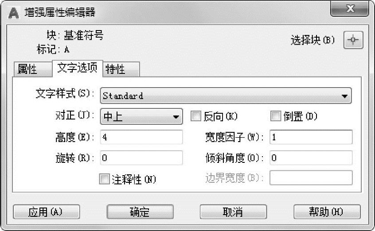Select the 文字选项 tab

click(78, 69)
